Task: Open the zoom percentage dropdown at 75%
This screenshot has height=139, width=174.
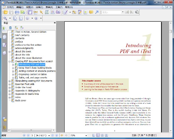Action: pos(86,136)
